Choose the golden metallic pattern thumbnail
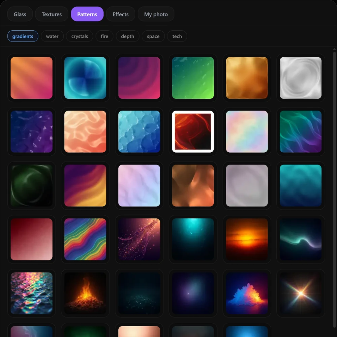This screenshot has height=337, width=337. (x=247, y=78)
